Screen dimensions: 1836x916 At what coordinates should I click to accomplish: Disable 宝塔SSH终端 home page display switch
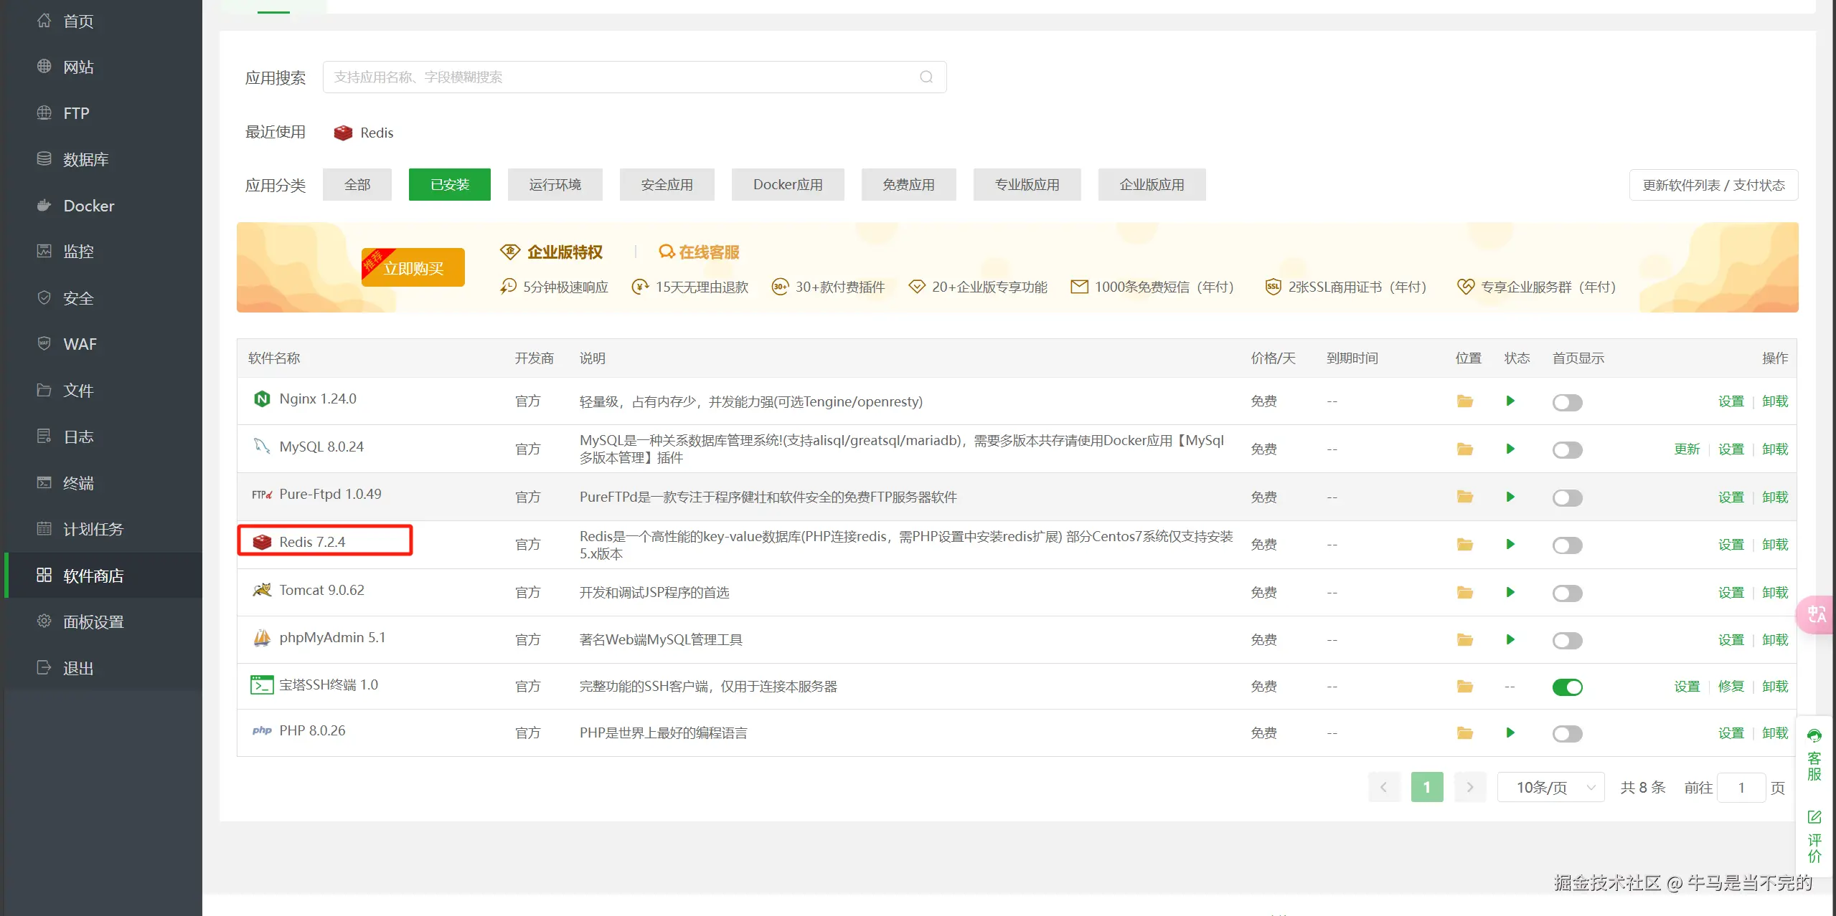pos(1567,687)
